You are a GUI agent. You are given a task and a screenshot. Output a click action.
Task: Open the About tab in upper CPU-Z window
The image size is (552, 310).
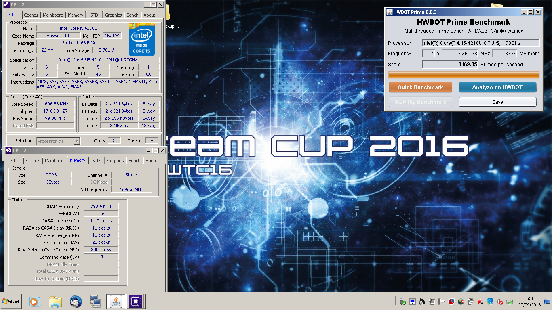pos(150,15)
